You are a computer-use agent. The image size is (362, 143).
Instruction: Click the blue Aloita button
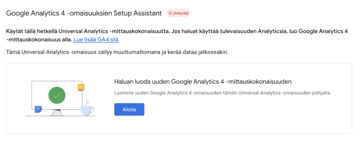click(x=129, y=109)
